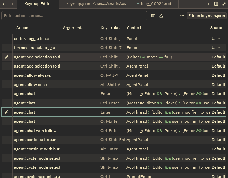The height and width of the screenshot is (178, 228).
Task: Select the Keymap Editor tab
Action: (38, 4)
